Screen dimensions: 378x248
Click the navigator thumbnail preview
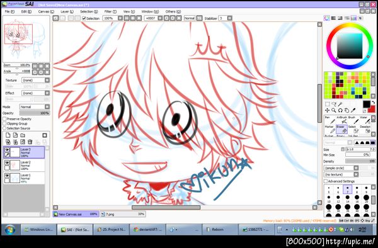[x=26, y=39]
